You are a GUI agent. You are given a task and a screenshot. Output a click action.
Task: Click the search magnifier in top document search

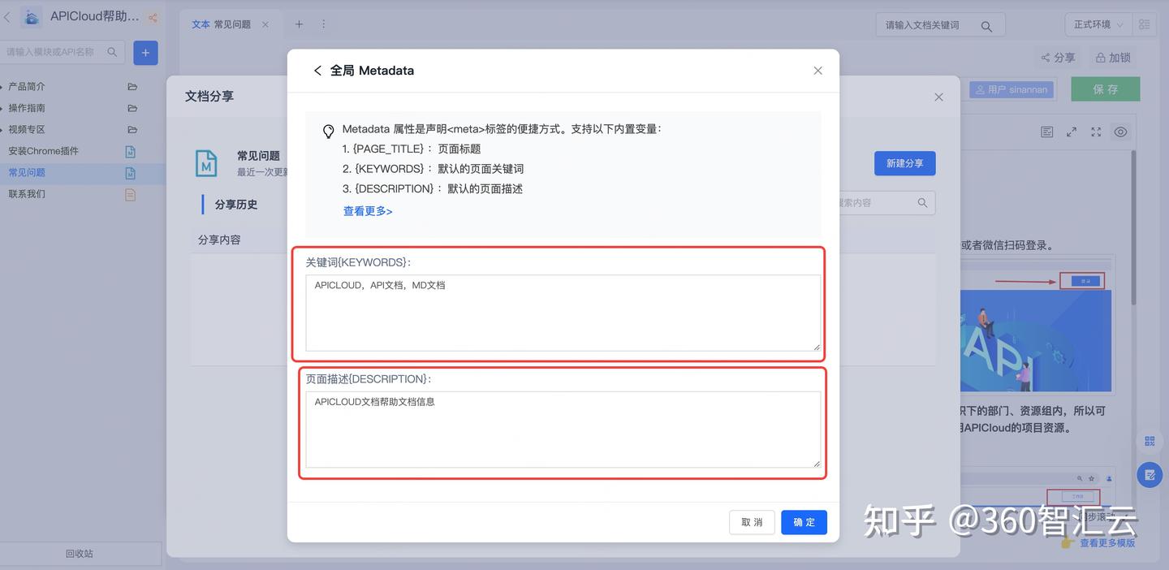[x=986, y=26]
